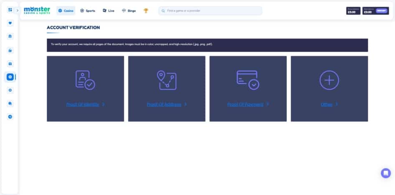This screenshot has height=195, width=395.
Task: Expand the sidebar with the chevron arrow
Action: 18,10
